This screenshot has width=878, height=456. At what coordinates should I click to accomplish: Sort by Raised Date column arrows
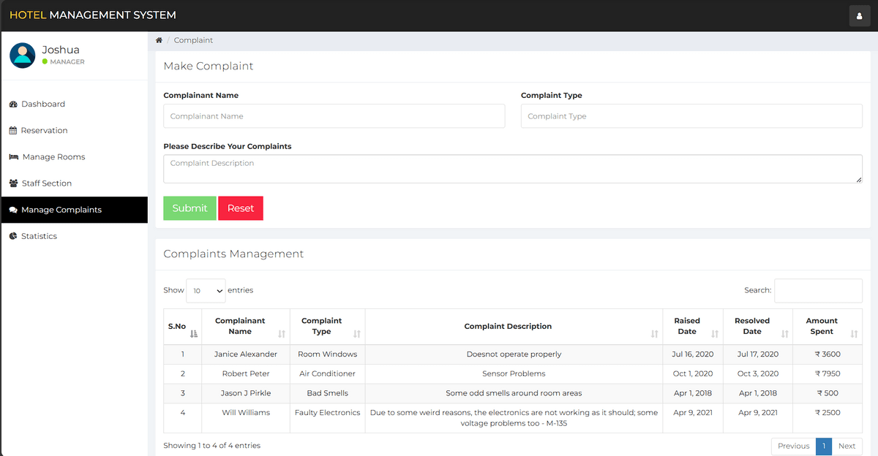coord(714,333)
